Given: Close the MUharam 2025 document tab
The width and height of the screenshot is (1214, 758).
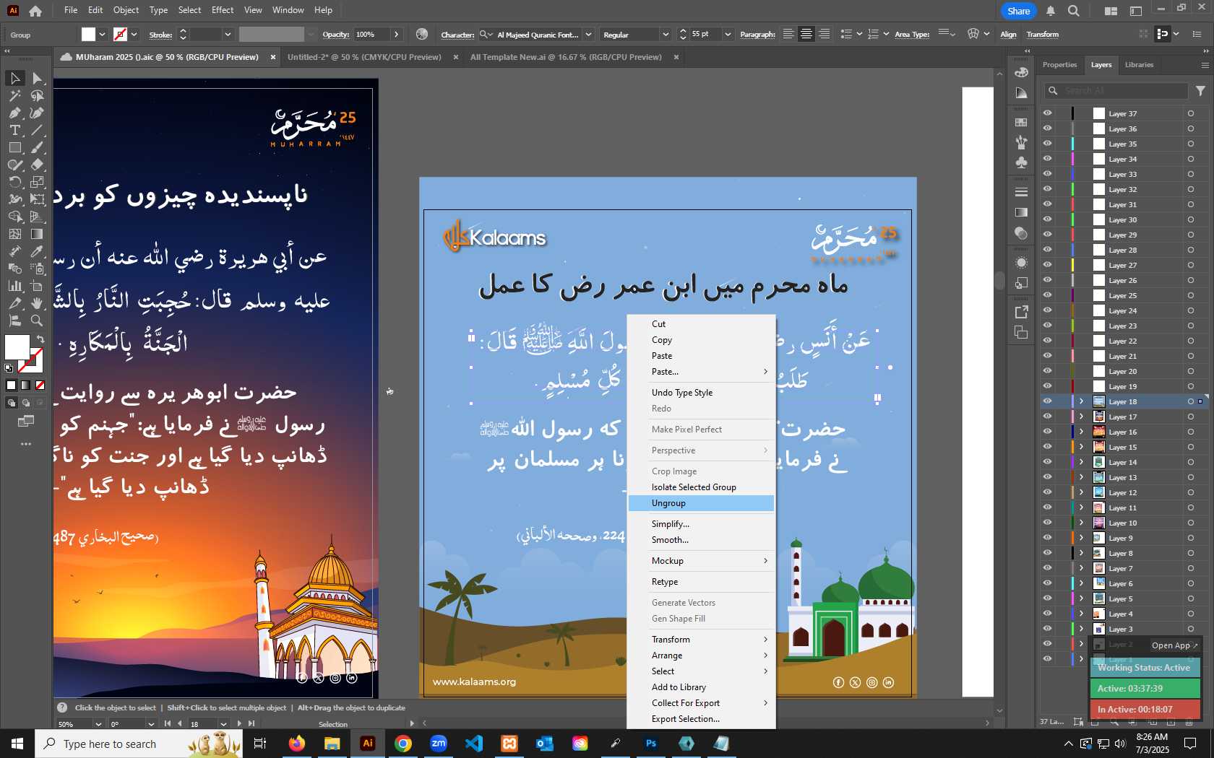Looking at the screenshot, I should (273, 57).
